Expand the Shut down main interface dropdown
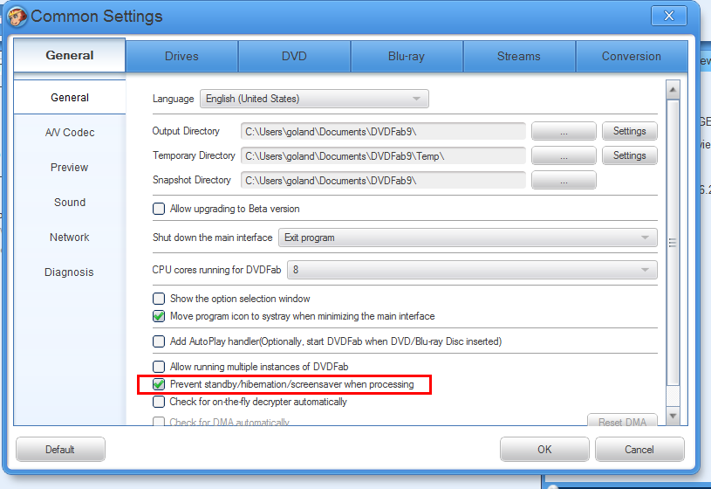Image resolution: width=711 pixels, height=489 pixels. click(x=468, y=238)
